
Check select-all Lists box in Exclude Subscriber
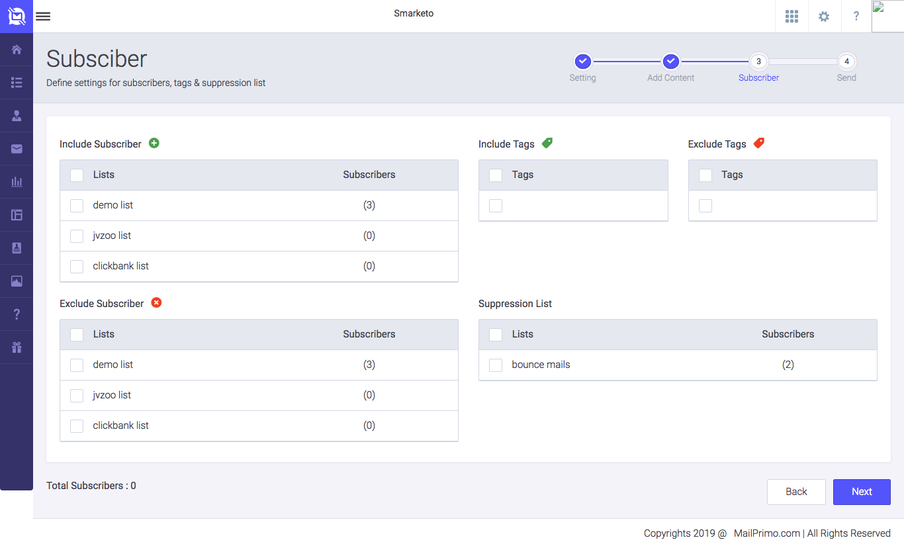pyautogui.click(x=77, y=335)
